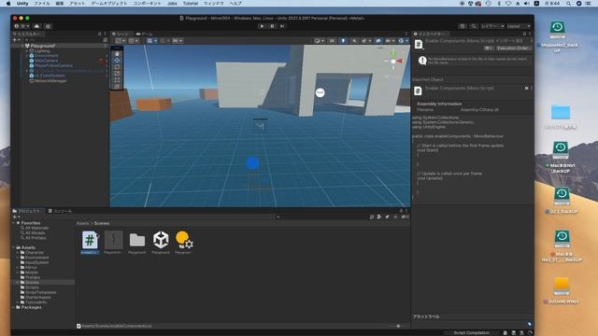This screenshot has width=598, height=336.
Task: Toggle scene visibility of hidden objects
Action: (377, 40)
